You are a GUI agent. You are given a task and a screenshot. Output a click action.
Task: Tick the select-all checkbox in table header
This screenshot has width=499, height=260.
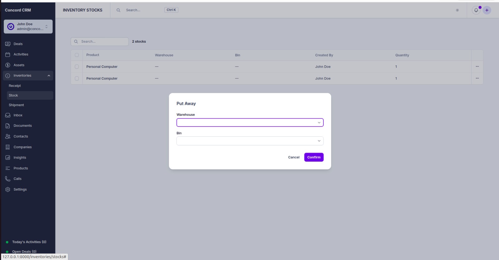[x=77, y=55]
